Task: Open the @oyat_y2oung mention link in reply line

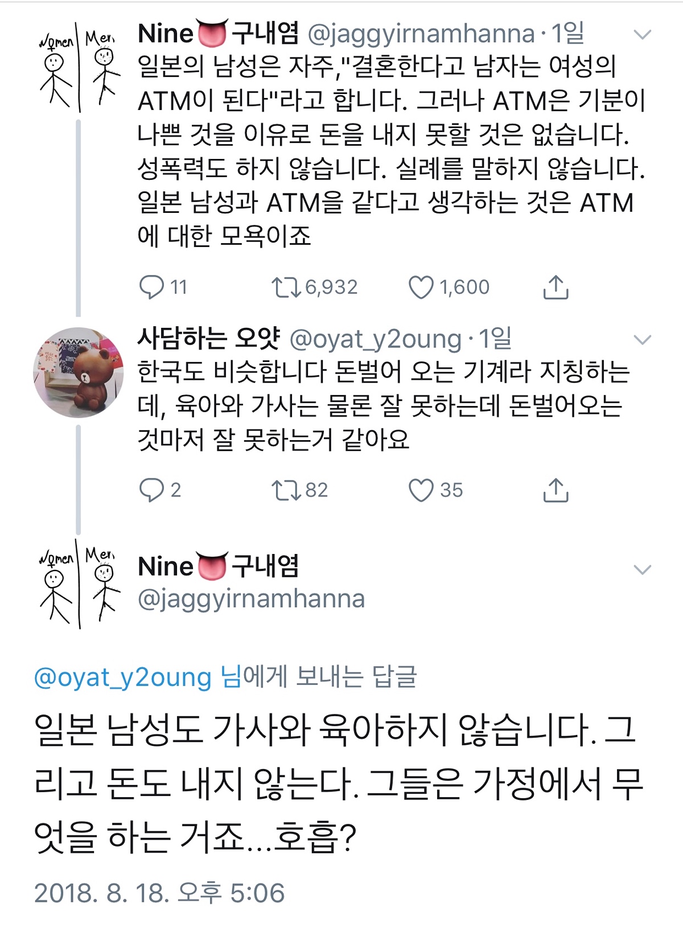Action: coord(122,677)
